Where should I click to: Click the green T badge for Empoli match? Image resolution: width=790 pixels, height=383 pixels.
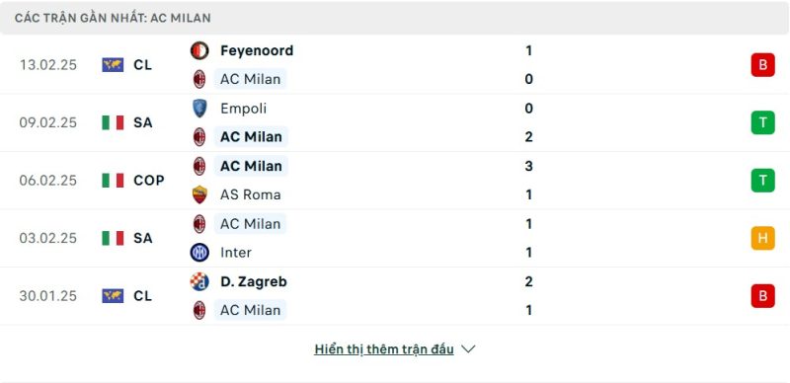tap(762, 122)
